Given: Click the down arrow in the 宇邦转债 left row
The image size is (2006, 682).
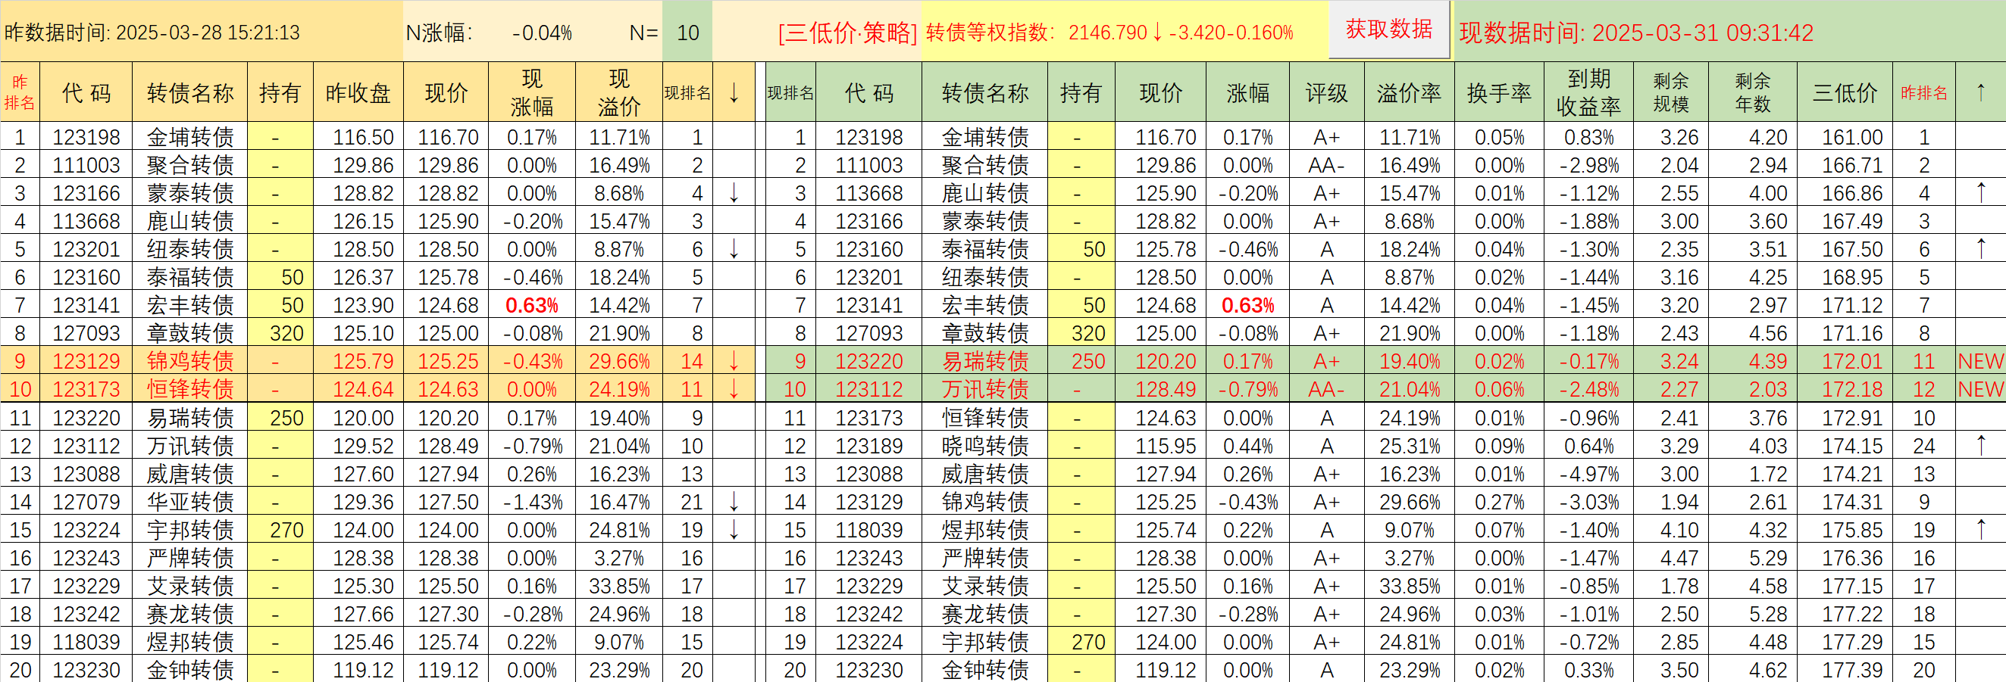Looking at the screenshot, I should coord(734,530).
